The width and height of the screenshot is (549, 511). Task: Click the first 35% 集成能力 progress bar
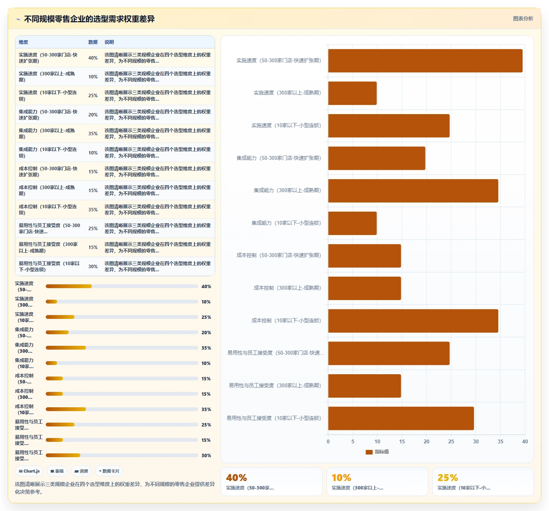click(x=122, y=348)
